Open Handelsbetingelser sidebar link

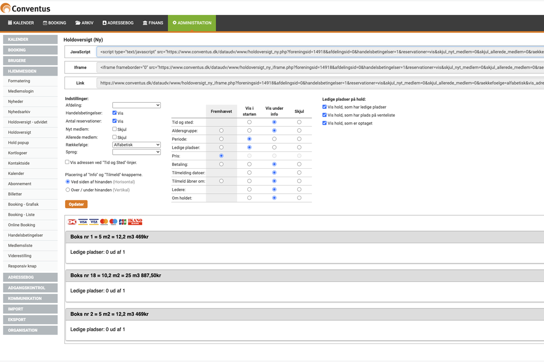(x=26, y=235)
